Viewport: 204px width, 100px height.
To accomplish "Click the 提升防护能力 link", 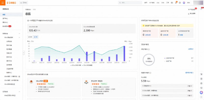I will coord(189,73).
